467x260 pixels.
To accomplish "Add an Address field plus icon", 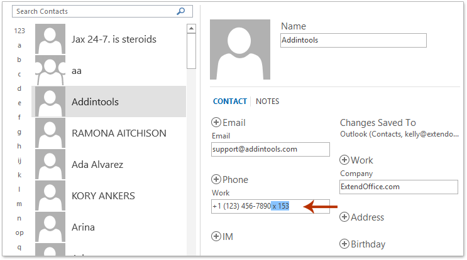I will click(x=344, y=217).
